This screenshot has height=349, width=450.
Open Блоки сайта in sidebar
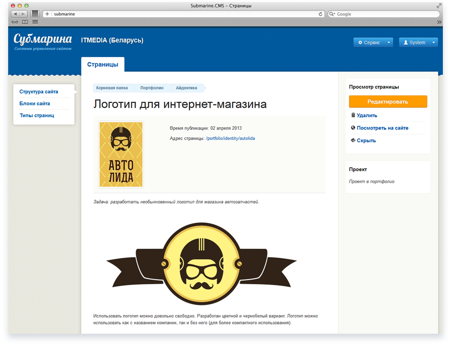tap(34, 103)
